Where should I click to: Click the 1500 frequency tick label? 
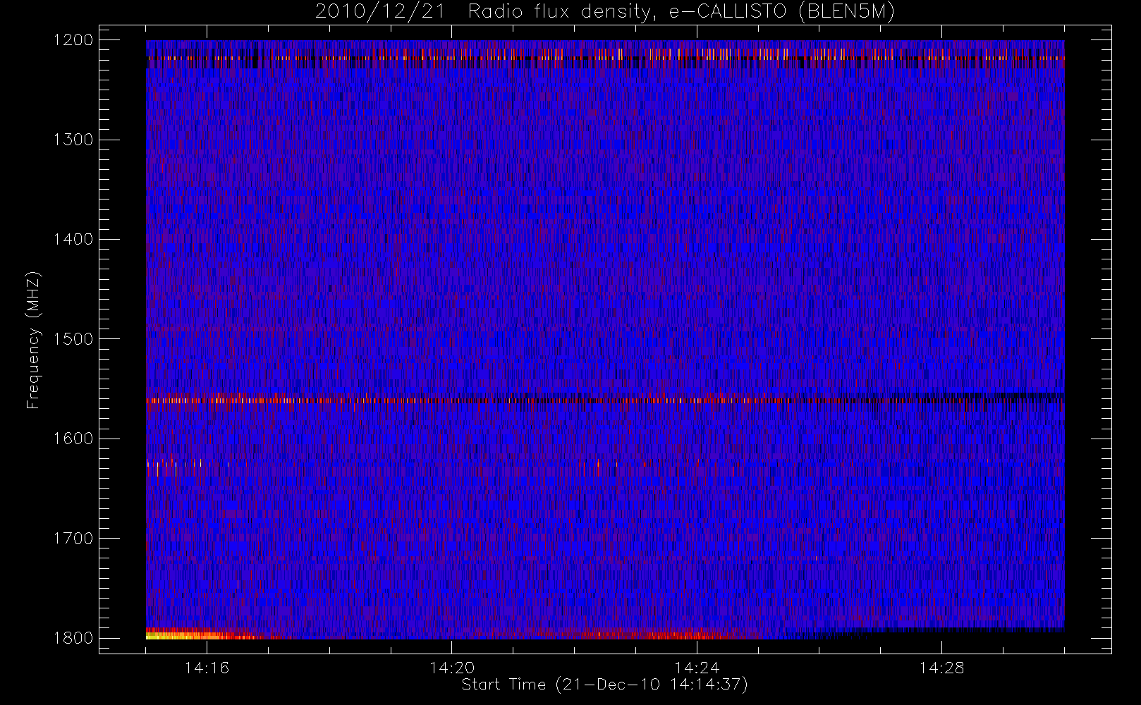coord(73,339)
